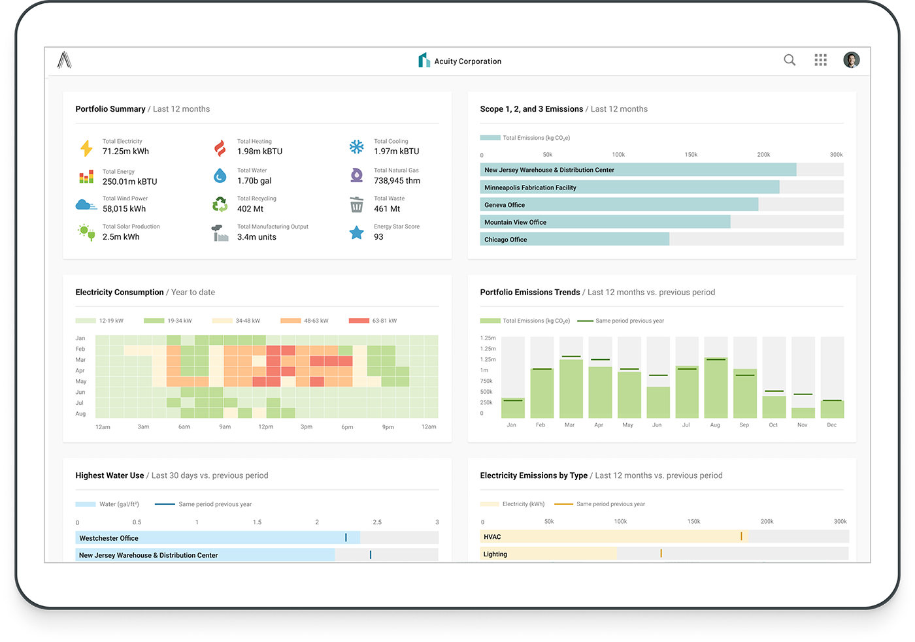Select the New Jersey Warehouse emissions bar

pyautogui.click(x=638, y=170)
